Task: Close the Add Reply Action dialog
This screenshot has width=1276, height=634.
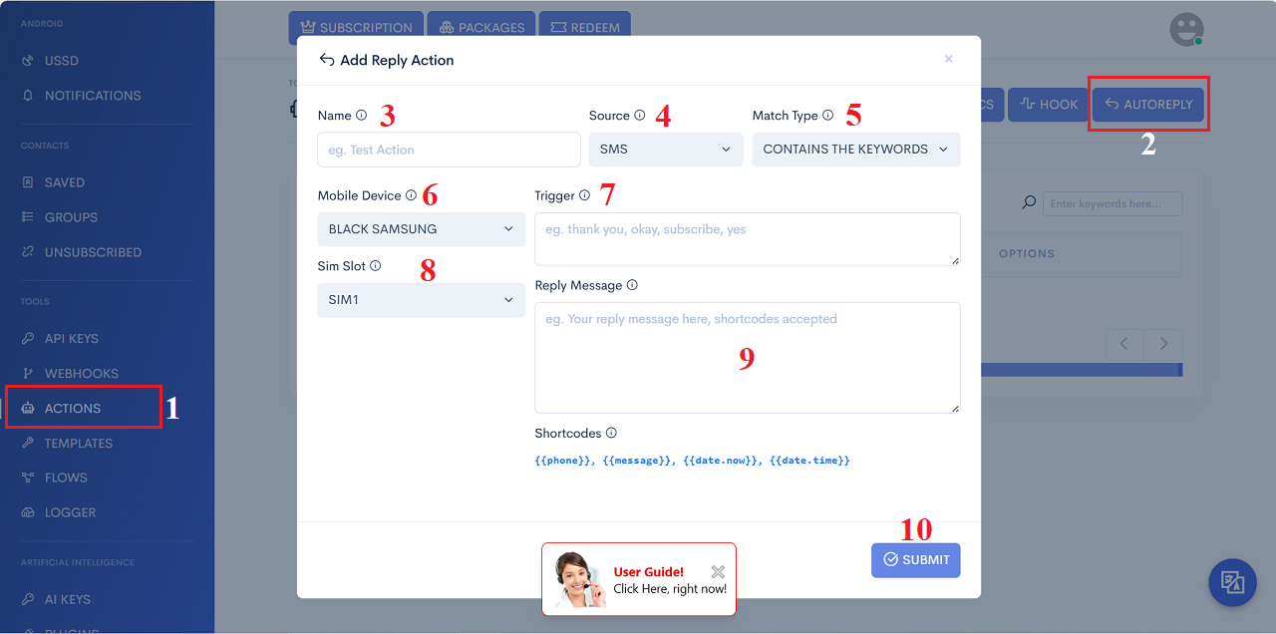Action: point(948,59)
